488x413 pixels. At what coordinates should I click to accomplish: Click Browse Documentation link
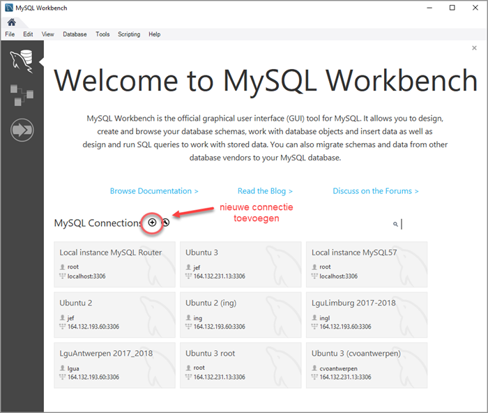(x=154, y=191)
